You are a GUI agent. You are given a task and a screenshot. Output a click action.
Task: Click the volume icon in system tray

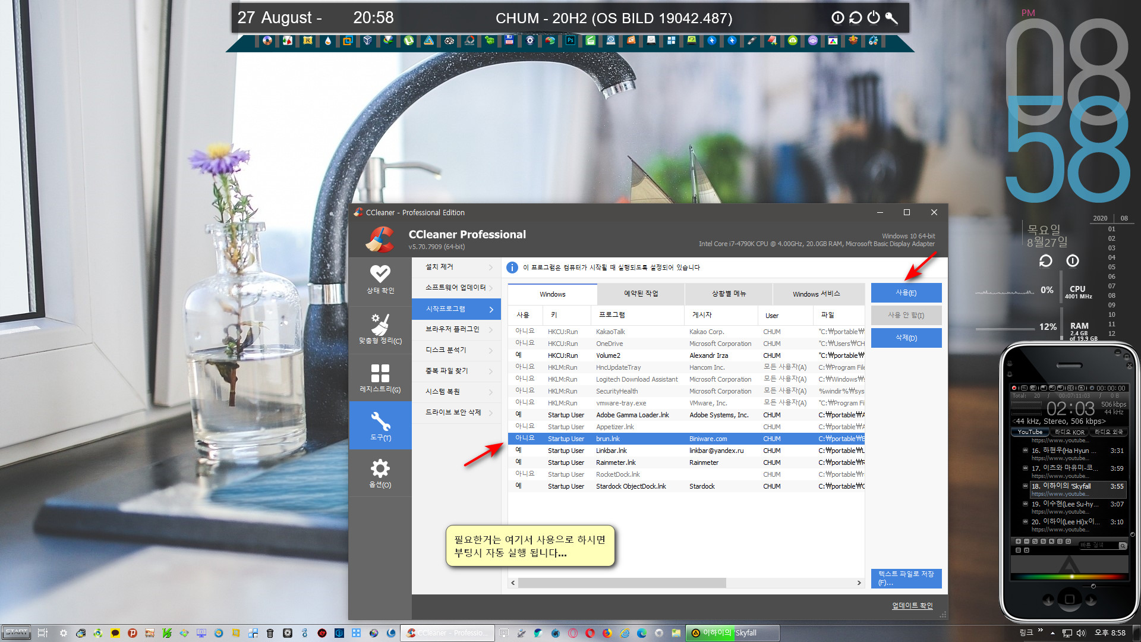tap(1081, 633)
